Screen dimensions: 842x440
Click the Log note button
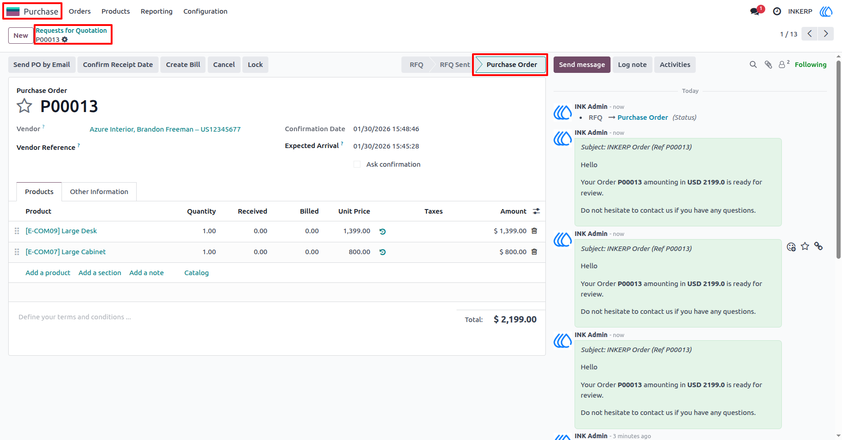tap(632, 65)
